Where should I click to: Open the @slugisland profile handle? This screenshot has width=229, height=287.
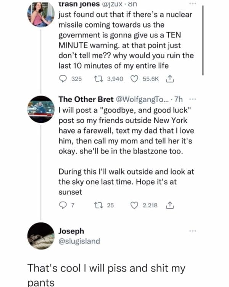(79, 241)
